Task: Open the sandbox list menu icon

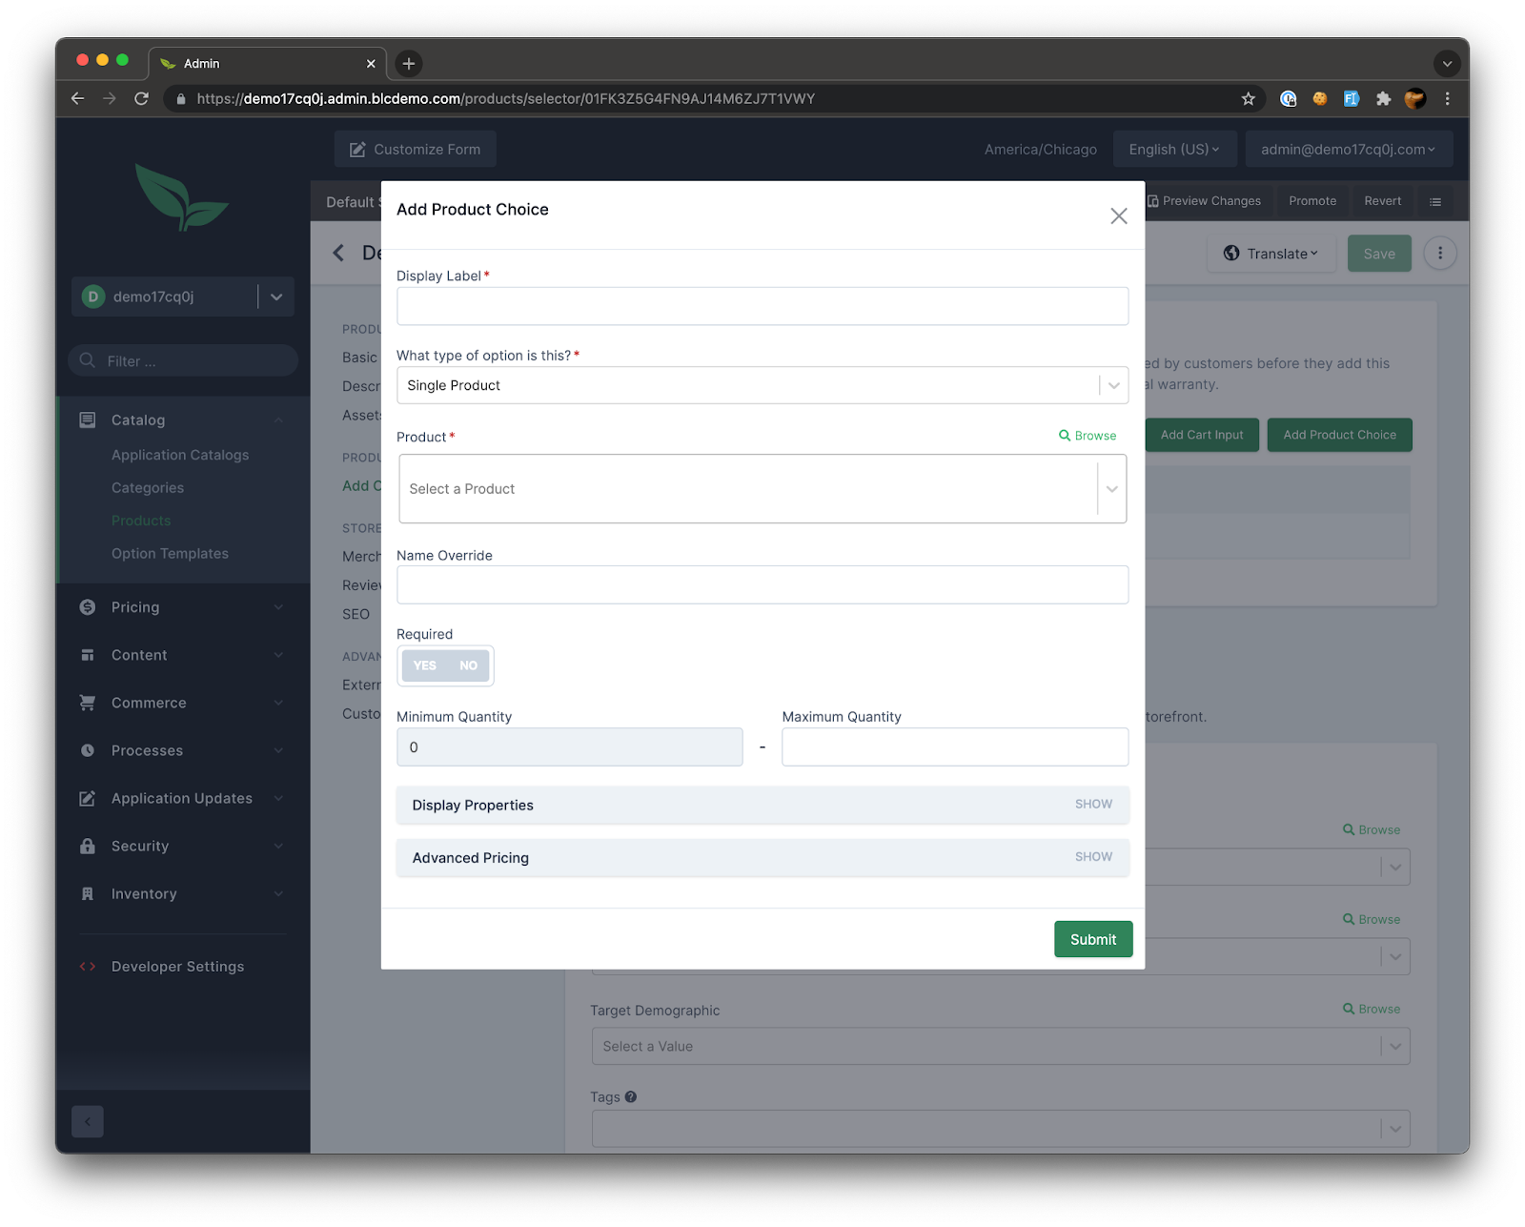Action: click(1435, 201)
